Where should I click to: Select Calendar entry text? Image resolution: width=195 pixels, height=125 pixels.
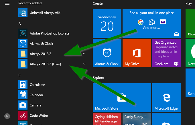pyautogui.click(x=36, y=95)
